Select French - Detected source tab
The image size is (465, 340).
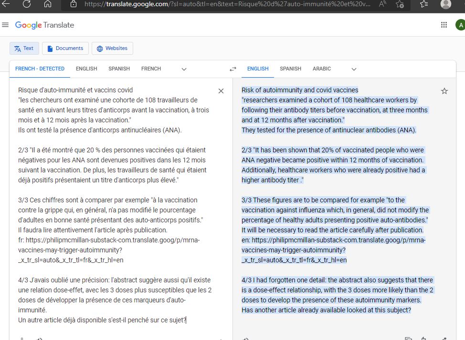pyautogui.click(x=40, y=69)
